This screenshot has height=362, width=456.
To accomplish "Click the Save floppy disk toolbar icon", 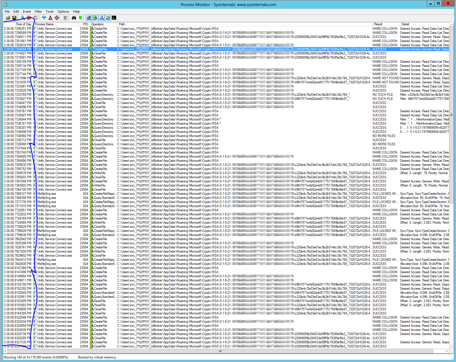I will click(14, 18).
